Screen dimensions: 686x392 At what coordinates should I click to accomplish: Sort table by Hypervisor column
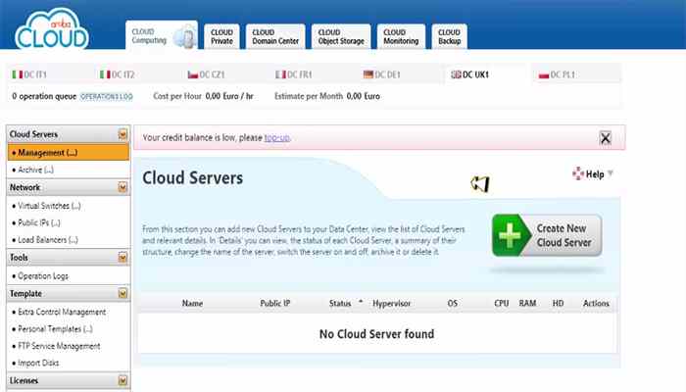392,303
